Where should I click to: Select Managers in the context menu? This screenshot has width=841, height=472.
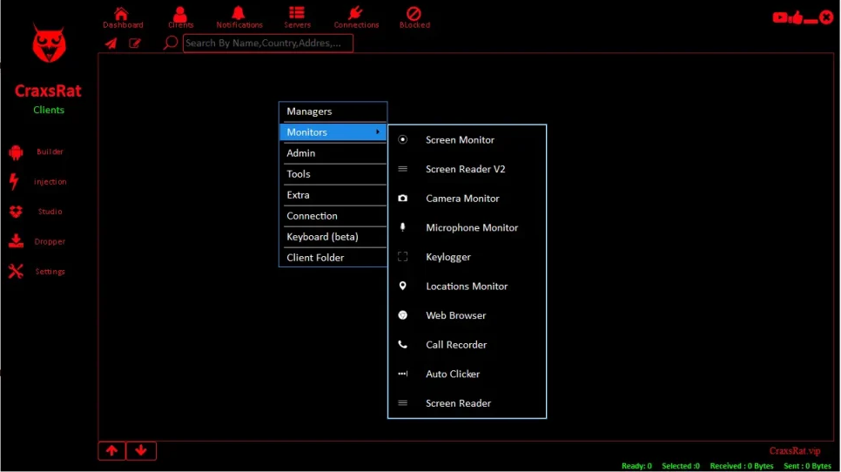pyautogui.click(x=333, y=111)
